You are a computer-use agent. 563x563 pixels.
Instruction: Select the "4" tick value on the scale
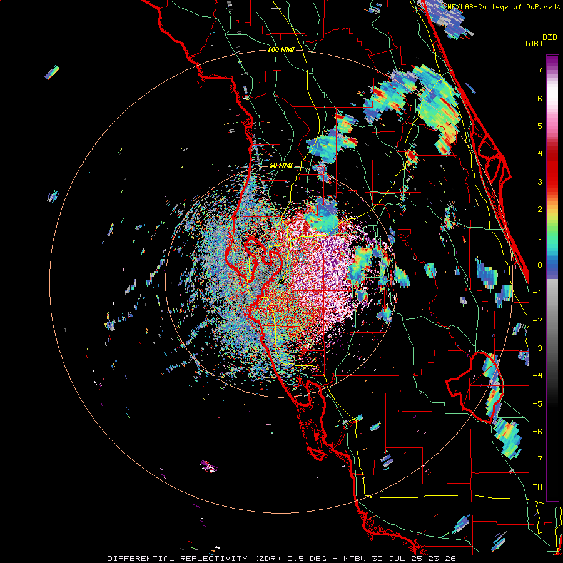pos(540,154)
